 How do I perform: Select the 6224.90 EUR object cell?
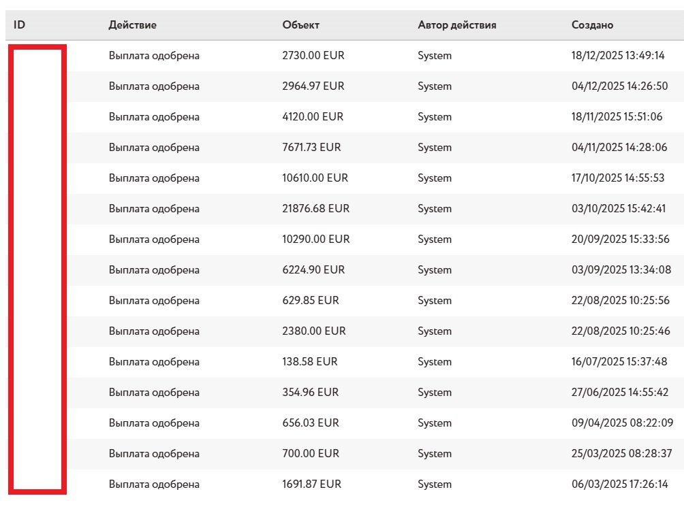click(313, 270)
